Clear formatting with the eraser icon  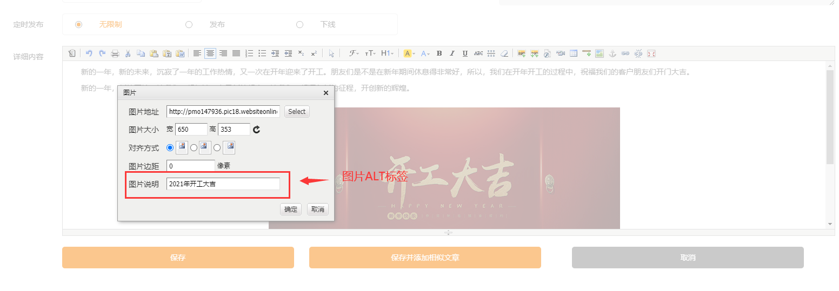(x=504, y=53)
